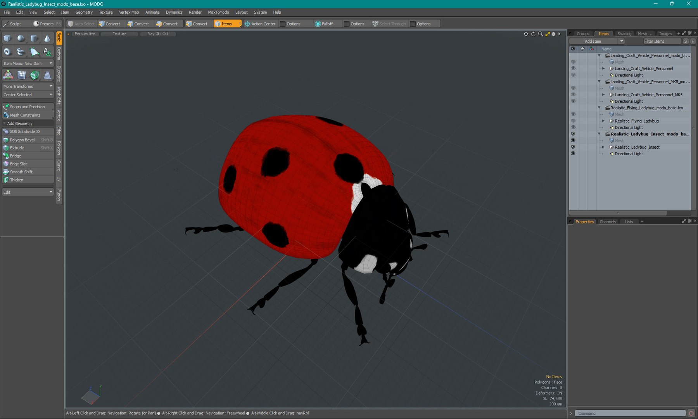The height and width of the screenshot is (419, 698).
Task: Activate the Extrude tool
Action: pyautogui.click(x=28, y=148)
